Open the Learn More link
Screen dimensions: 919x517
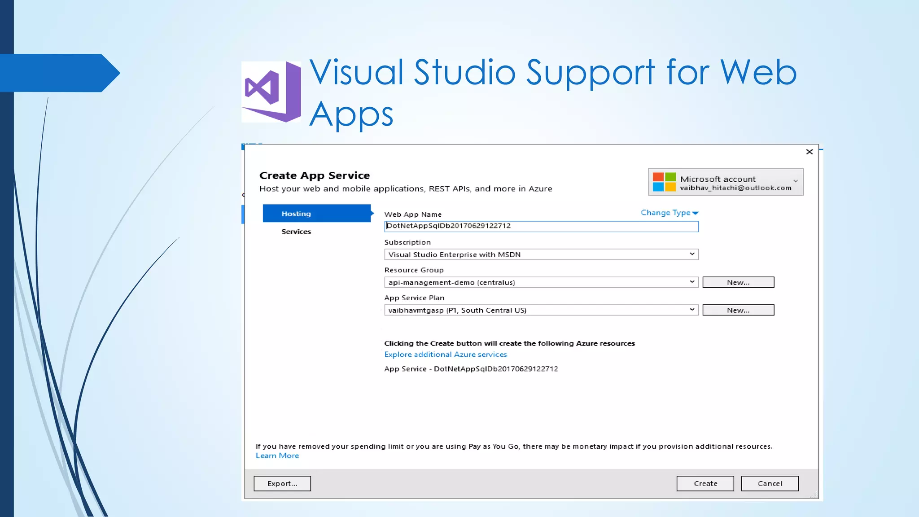(x=277, y=456)
